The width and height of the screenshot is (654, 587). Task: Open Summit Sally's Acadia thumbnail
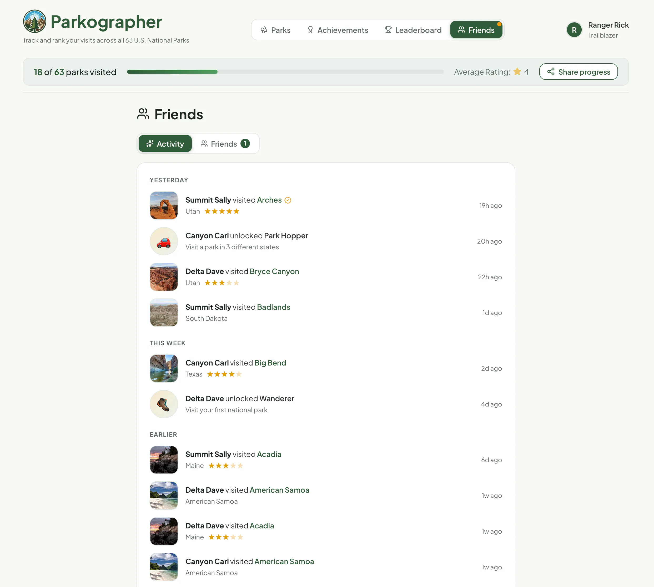pyautogui.click(x=164, y=460)
